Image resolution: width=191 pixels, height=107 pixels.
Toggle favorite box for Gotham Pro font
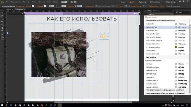point(176,24)
